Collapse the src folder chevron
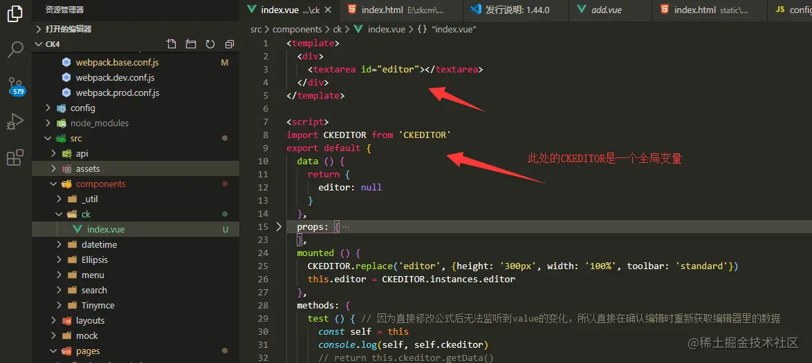This screenshot has width=812, height=363. tap(48, 139)
